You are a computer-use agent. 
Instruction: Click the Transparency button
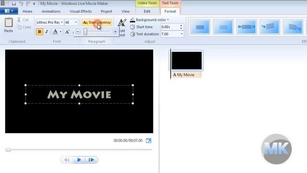97,23
